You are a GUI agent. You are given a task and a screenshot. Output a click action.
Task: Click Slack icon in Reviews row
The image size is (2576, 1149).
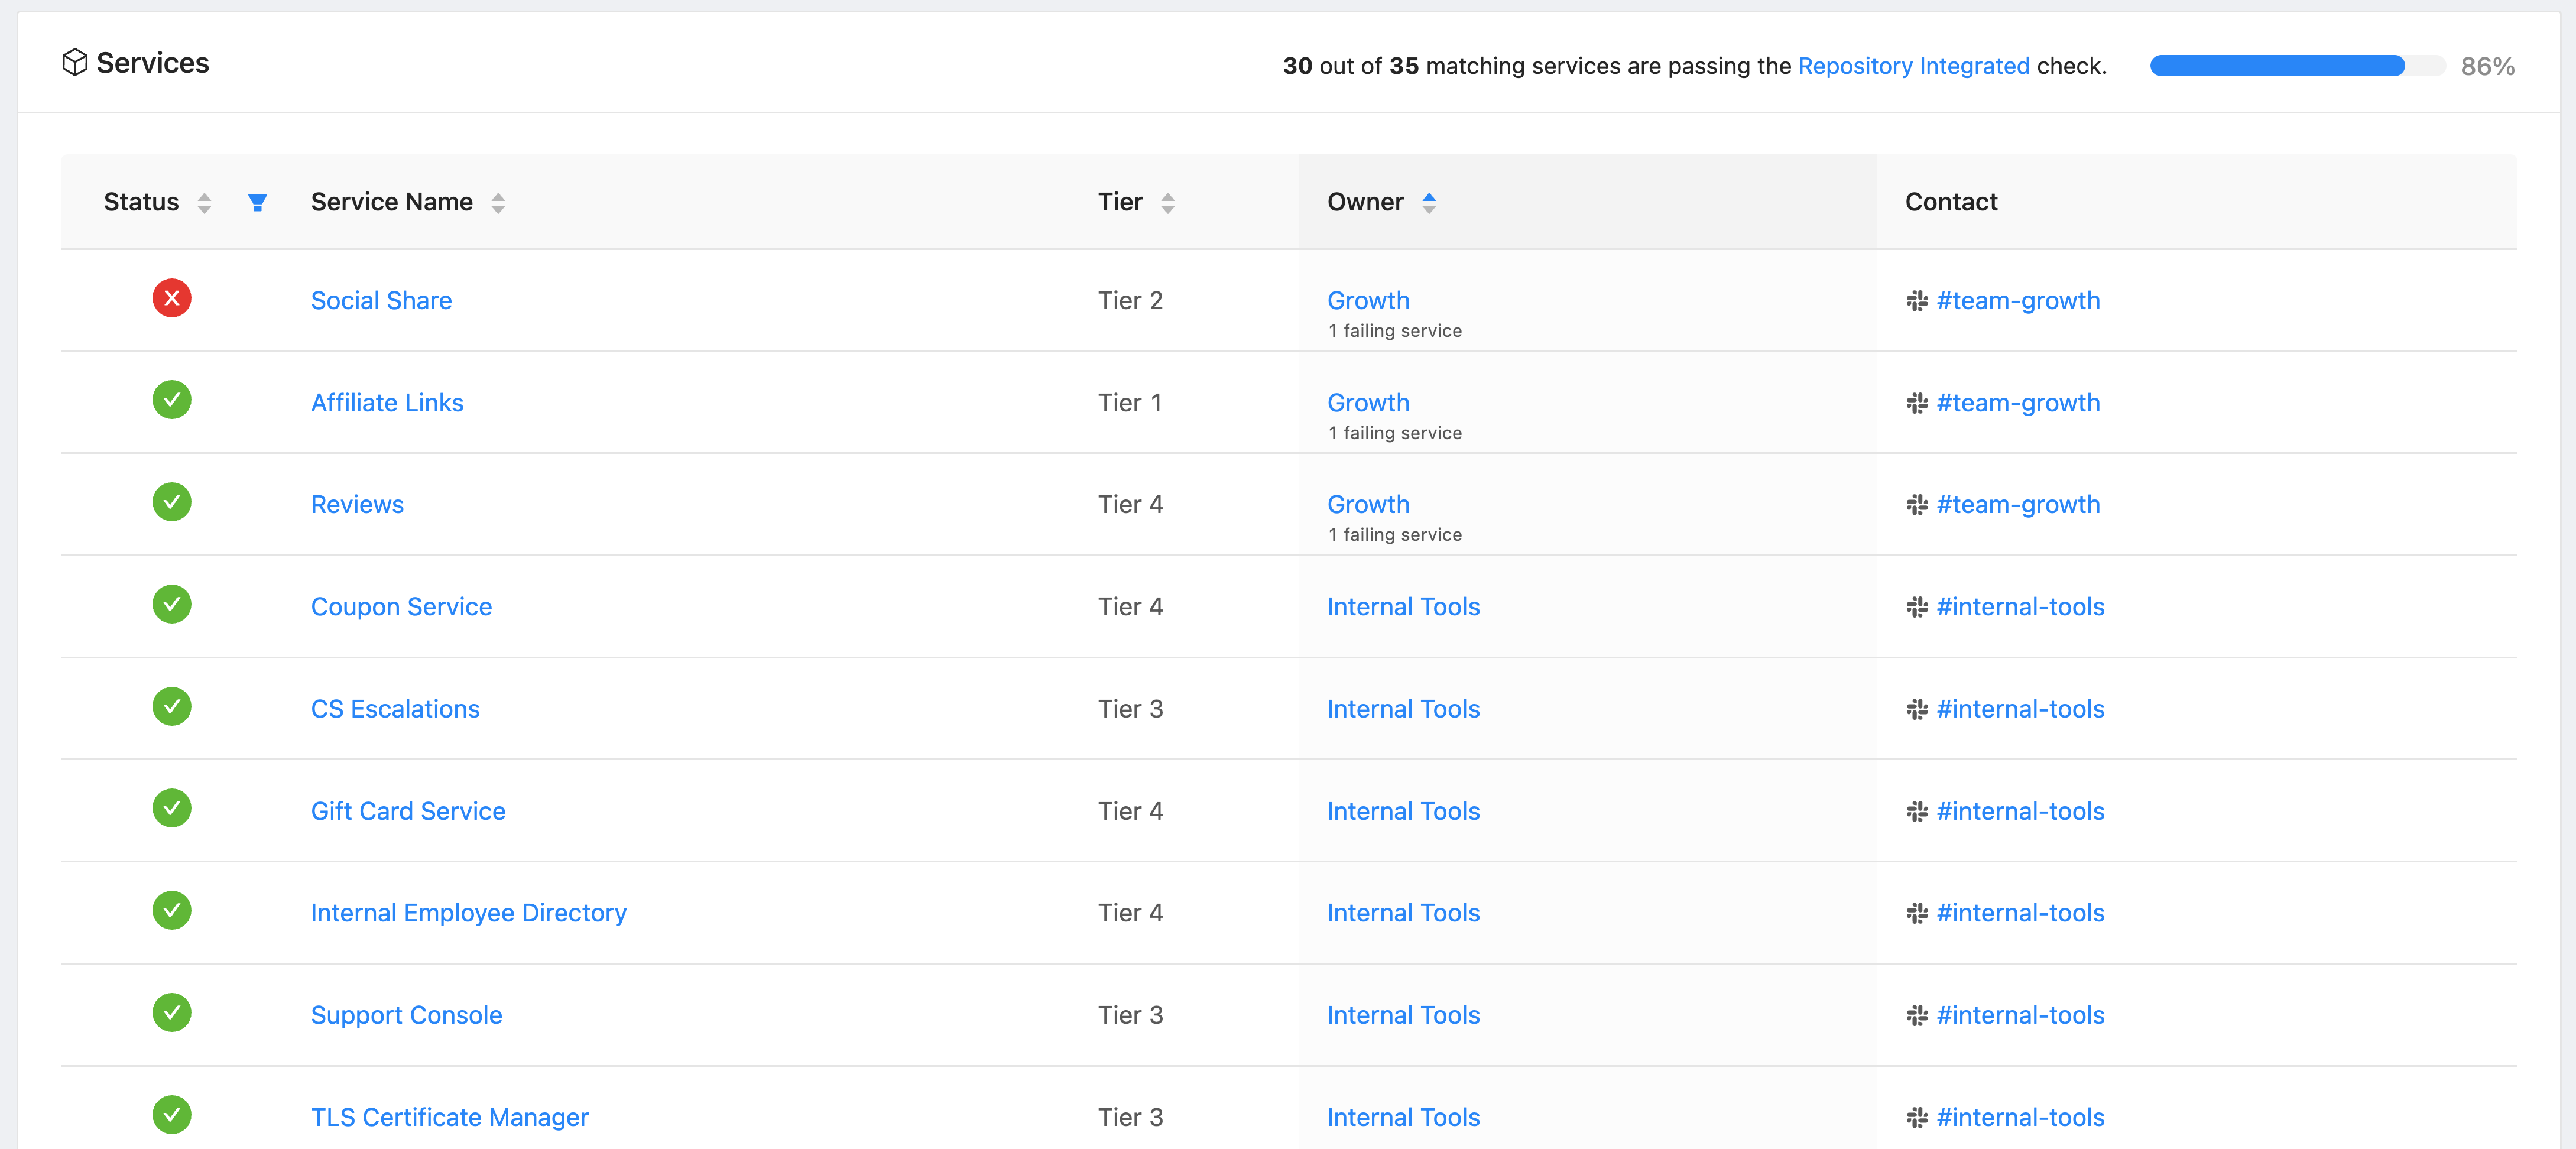click(1916, 505)
